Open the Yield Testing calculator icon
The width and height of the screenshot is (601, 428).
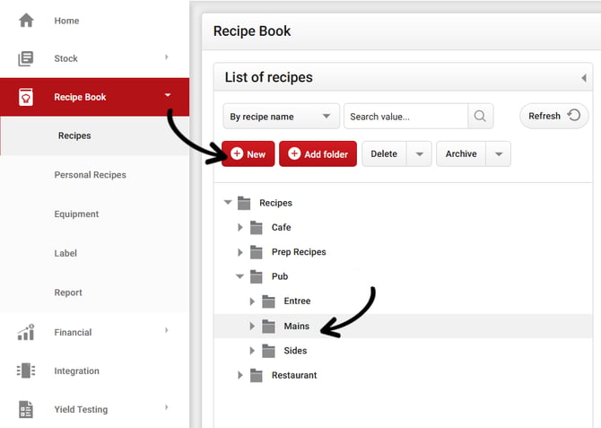tap(26, 409)
